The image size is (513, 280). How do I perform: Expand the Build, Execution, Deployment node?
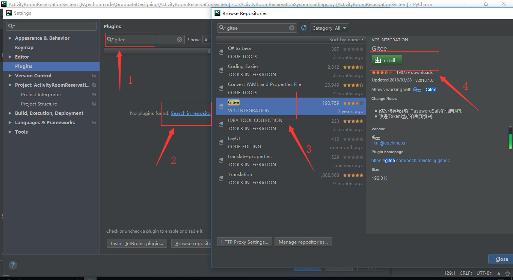[x=10, y=113]
